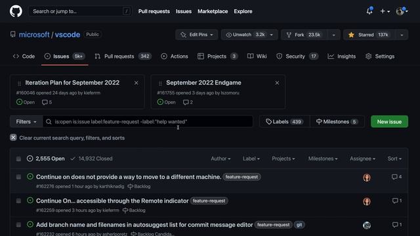420x236 pixels.
Task: Click the drag handle of September 2022 Endgame card
Action: [160, 83]
